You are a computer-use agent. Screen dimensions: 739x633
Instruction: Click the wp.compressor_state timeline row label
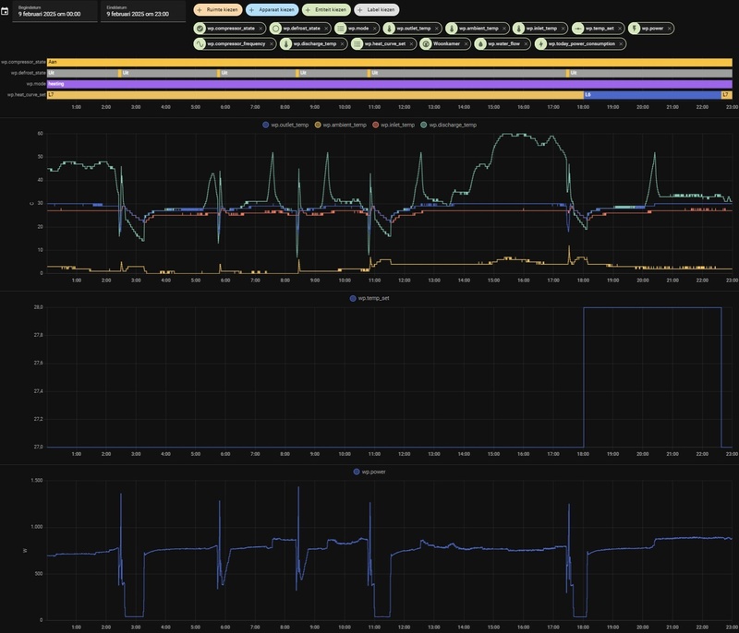coord(23,62)
